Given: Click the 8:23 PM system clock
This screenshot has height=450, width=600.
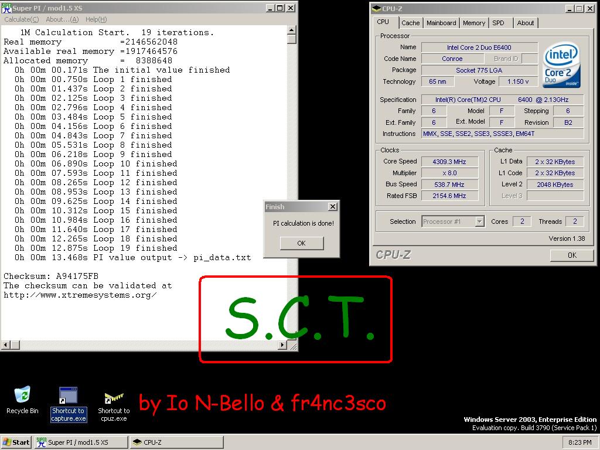Looking at the screenshot, I should pyautogui.click(x=579, y=442).
